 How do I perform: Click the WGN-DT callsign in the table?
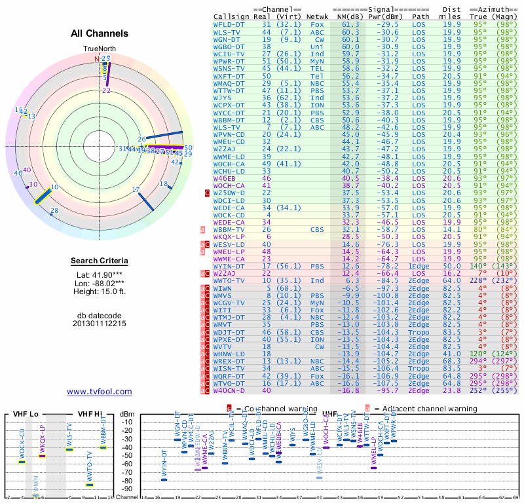pos(227,39)
